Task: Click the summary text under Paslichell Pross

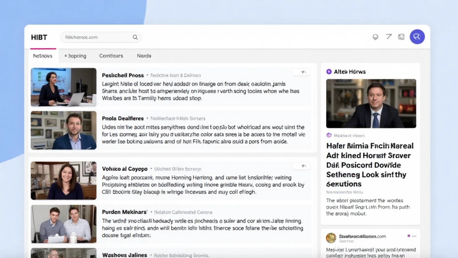Action: pos(201,91)
